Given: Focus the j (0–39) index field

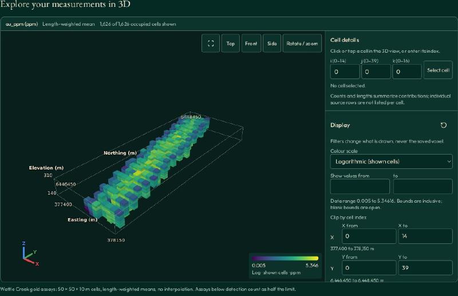Looking at the screenshot, I should 376,72.
